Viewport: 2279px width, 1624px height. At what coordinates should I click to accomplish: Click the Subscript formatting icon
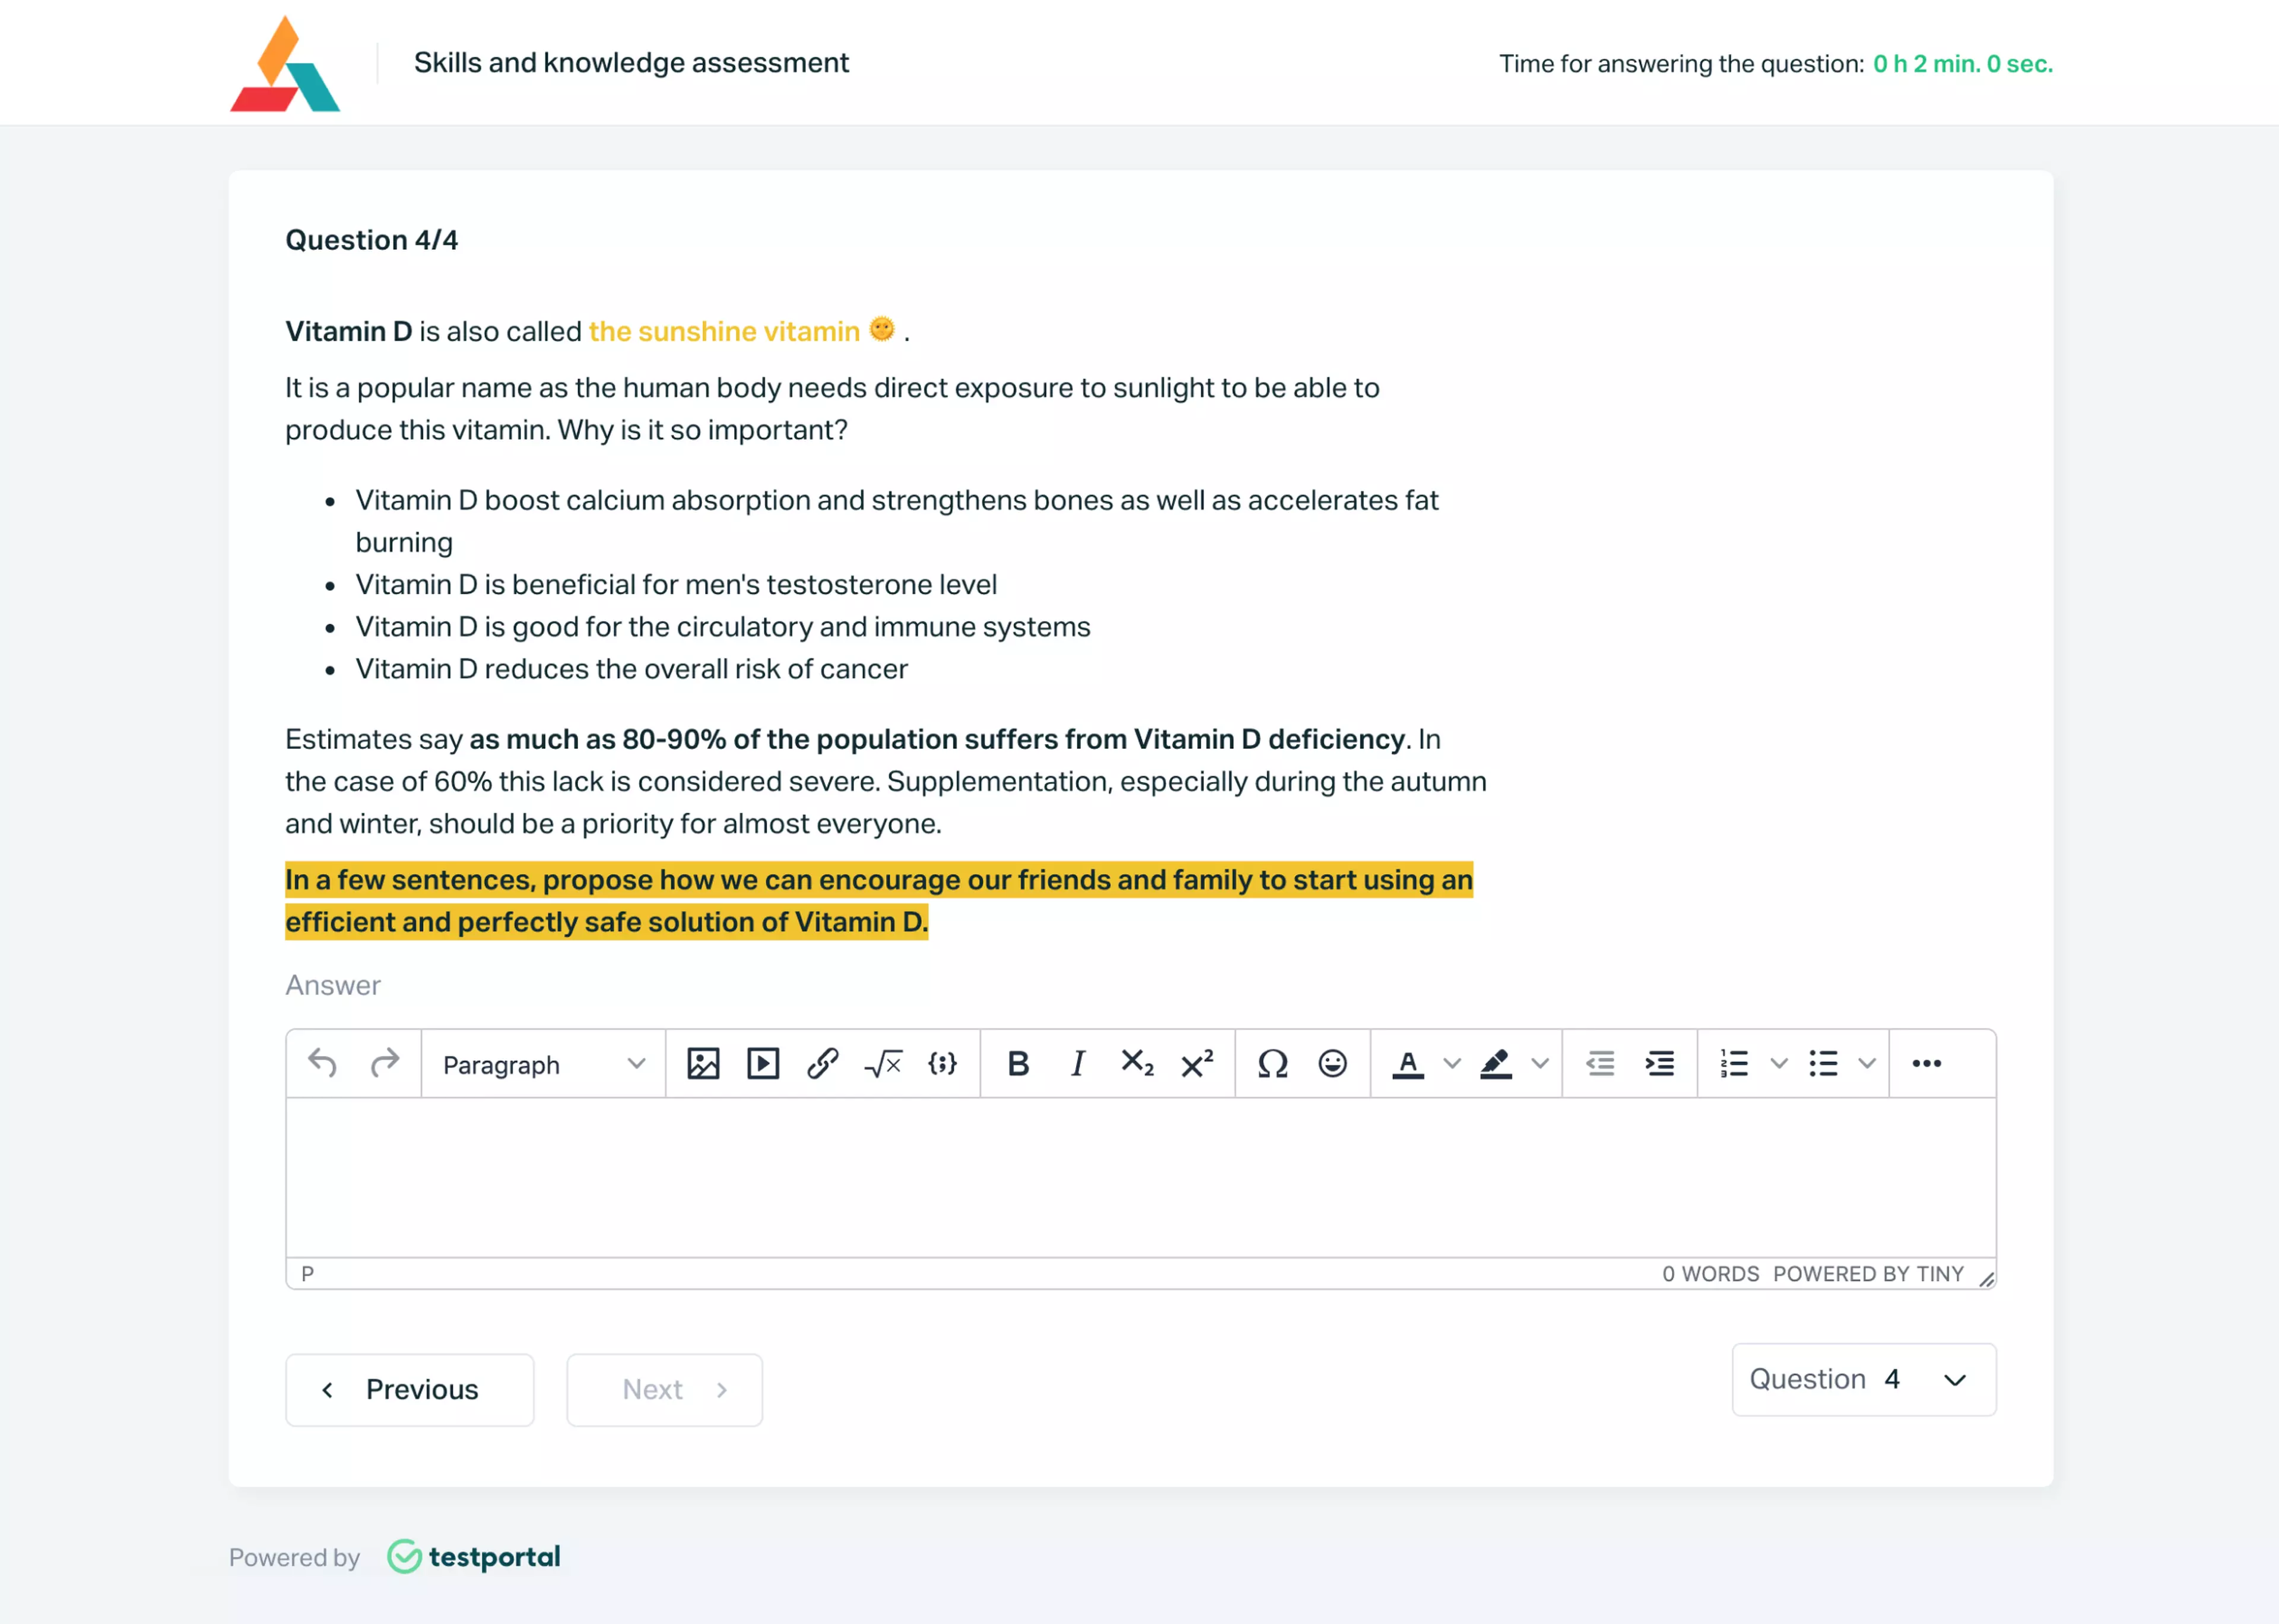point(1139,1063)
